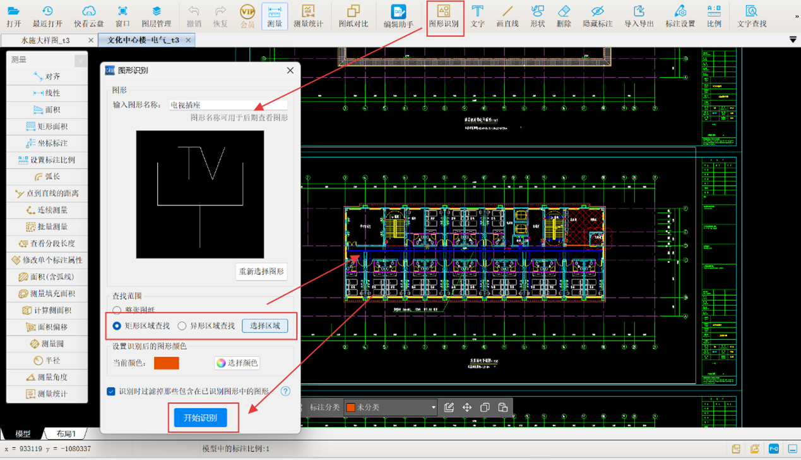Click the 图层管理 layer management icon

click(x=156, y=16)
